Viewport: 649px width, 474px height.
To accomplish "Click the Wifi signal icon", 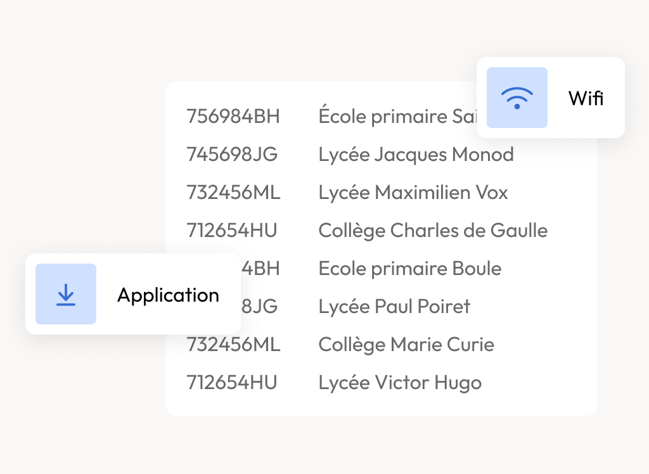I will coord(517,98).
